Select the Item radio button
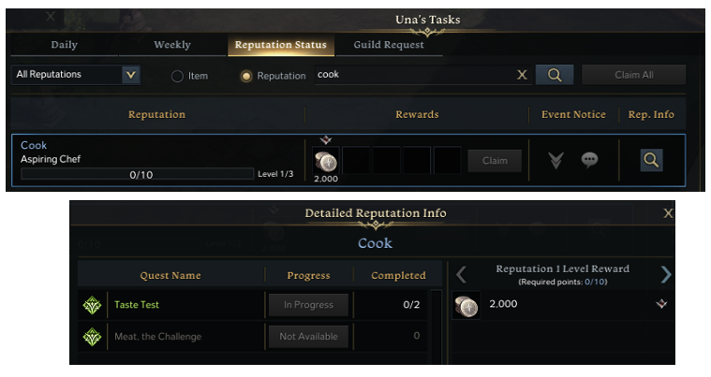711x377 pixels. 177,76
